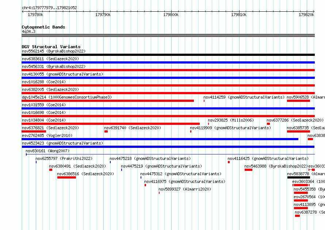Viewport: 325px width, 230px height.
Task: Click the nsv6376821 (Sedlazeck2020) label
Action: pos(50,128)
